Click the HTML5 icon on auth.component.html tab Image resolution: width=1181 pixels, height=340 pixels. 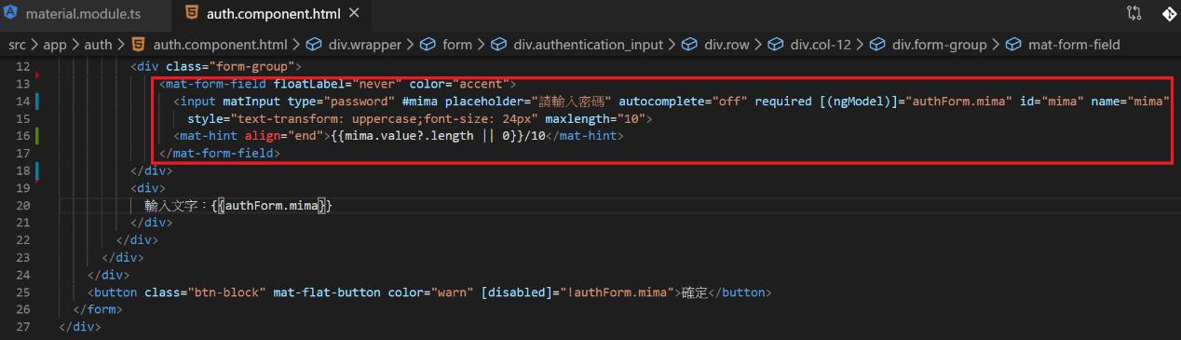[x=191, y=14]
